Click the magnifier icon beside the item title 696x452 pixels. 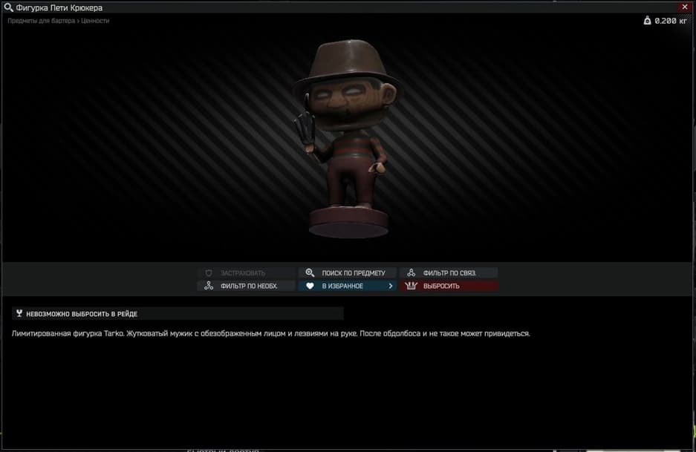8,7
